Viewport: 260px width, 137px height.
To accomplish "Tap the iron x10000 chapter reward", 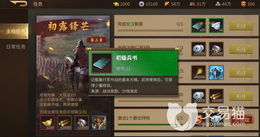I will click(x=82, y=122).
